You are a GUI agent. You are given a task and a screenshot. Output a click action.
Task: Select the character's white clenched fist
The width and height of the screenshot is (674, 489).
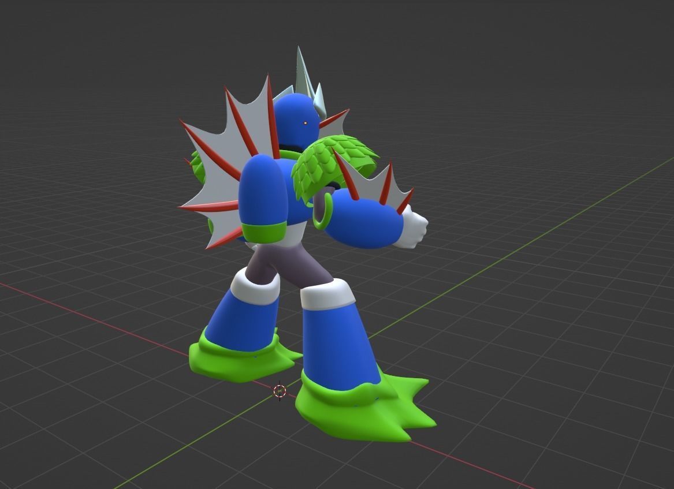point(413,227)
